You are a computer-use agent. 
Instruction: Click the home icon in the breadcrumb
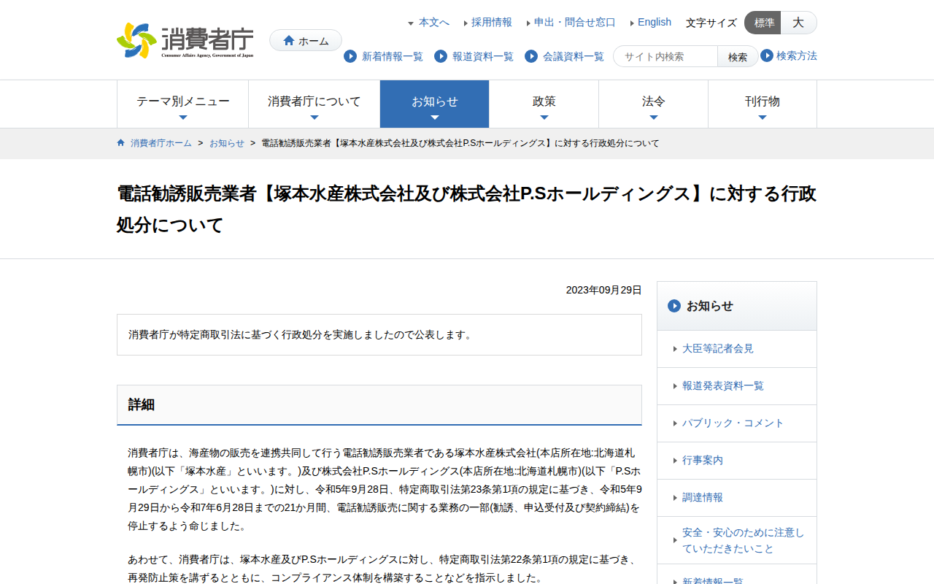[x=121, y=143]
